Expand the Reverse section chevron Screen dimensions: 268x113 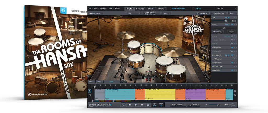click(236, 36)
